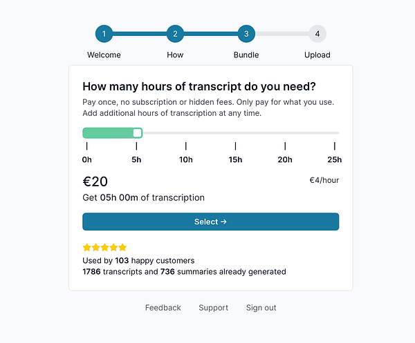Screen dimensions: 415x343
Task: Open the Feedback link
Action: [x=163, y=308]
